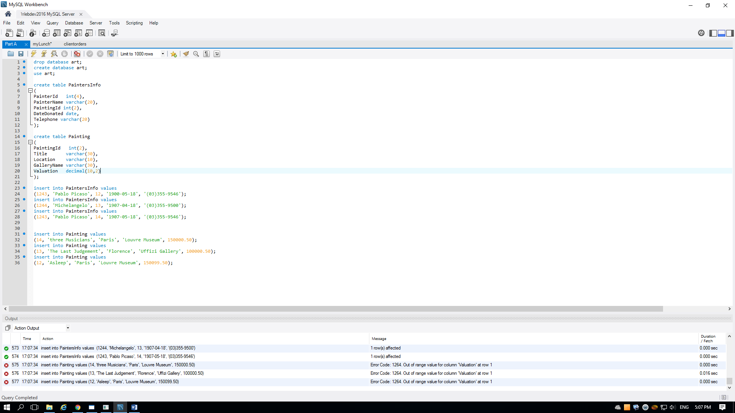
Task: Open Microsoft Word from taskbar
Action: click(134, 407)
